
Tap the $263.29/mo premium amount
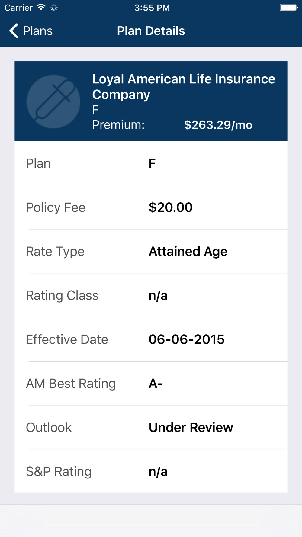[x=218, y=125]
